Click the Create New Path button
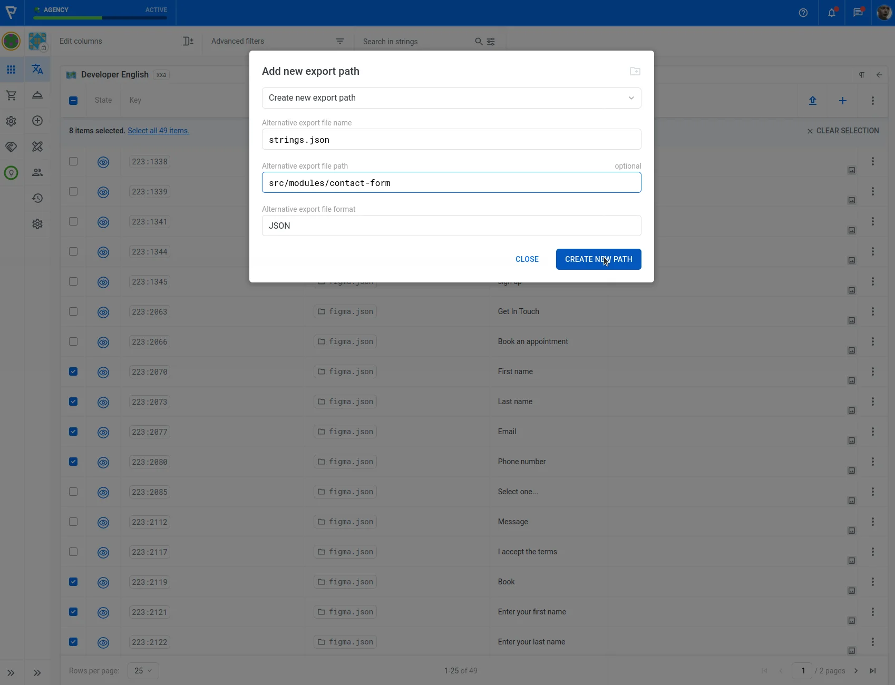 coord(598,259)
